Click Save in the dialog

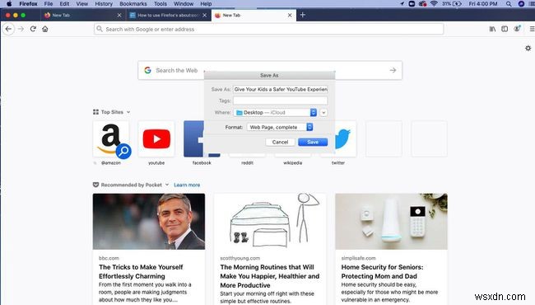313,142
